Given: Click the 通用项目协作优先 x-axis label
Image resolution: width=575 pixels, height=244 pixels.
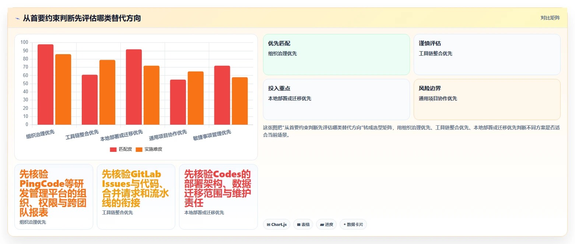Looking at the screenshot, I should [x=168, y=135].
